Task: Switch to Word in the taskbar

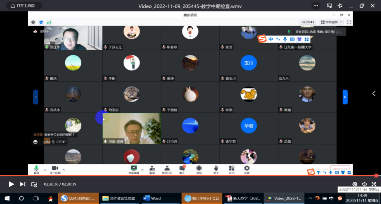Action: 152,198
